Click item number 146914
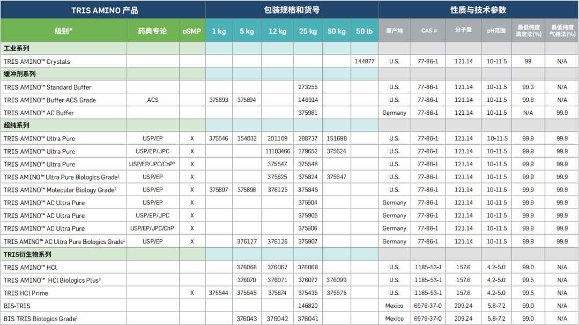The height and width of the screenshot is (325, 579). point(308,100)
